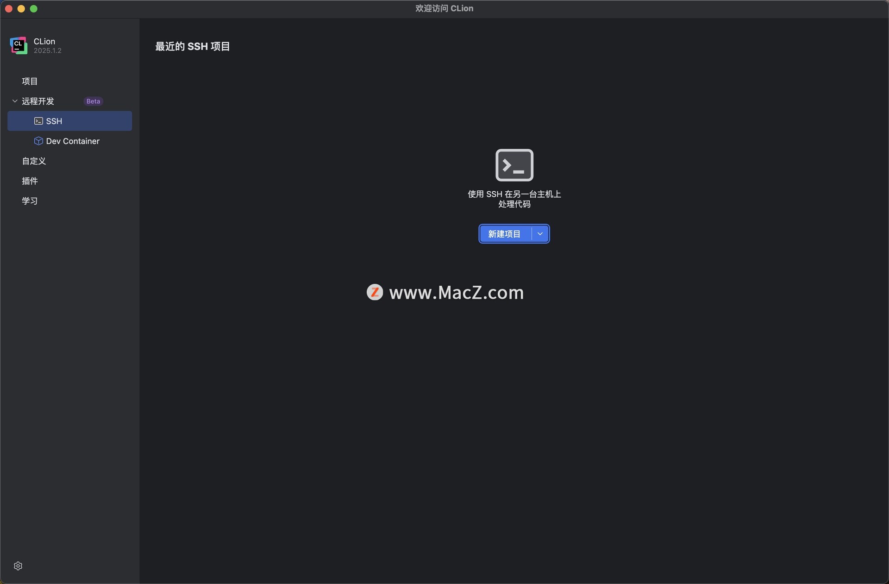Close the window with the red button
Screen dimensions: 889x584
click(9, 9)
